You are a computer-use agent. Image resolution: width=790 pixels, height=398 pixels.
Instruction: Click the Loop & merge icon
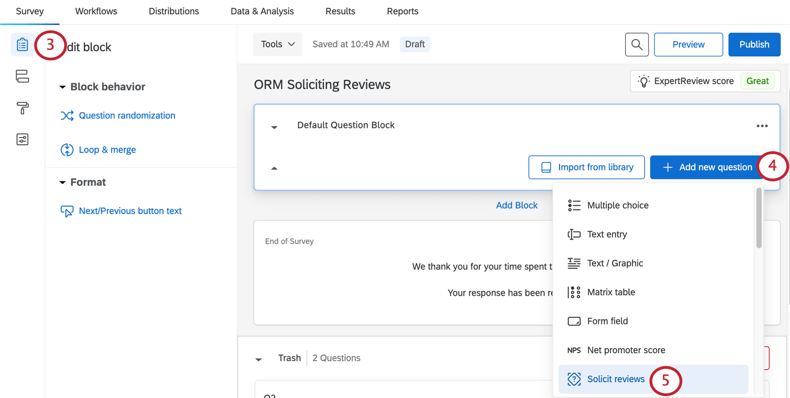point(67,150)
